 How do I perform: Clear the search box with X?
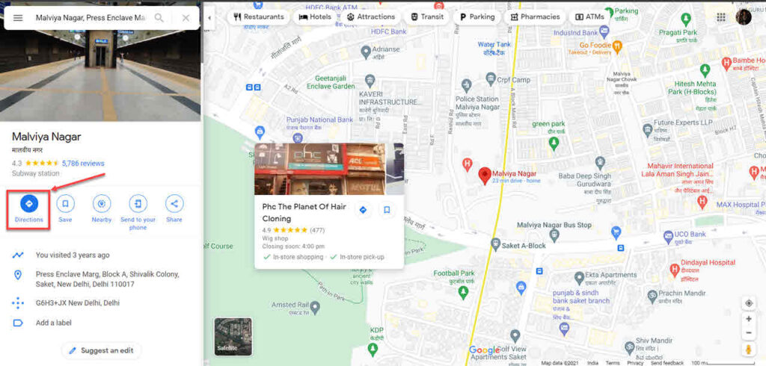tap(186, 18)
